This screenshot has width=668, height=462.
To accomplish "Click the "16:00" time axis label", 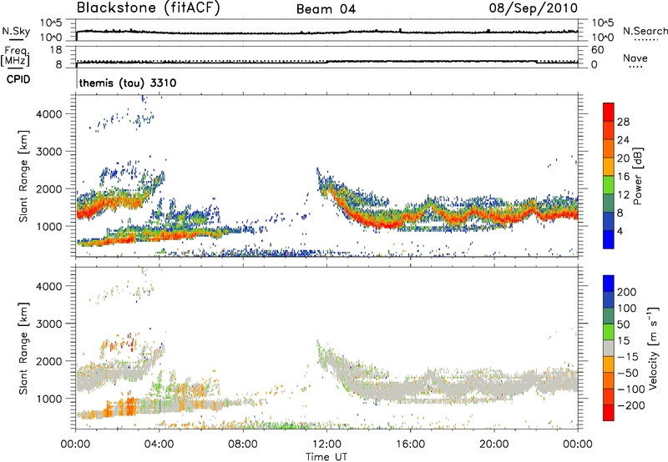I will (410, 444).
